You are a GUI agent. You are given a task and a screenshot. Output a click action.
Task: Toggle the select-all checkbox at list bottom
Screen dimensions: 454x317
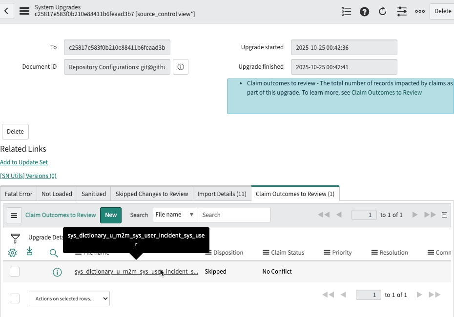[15, 298]
